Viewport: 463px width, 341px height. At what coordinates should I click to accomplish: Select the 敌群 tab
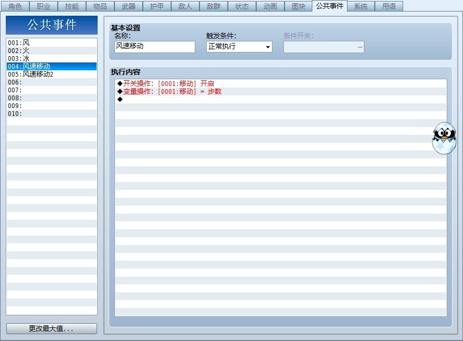pyautogui.click(x=214, y=6)
